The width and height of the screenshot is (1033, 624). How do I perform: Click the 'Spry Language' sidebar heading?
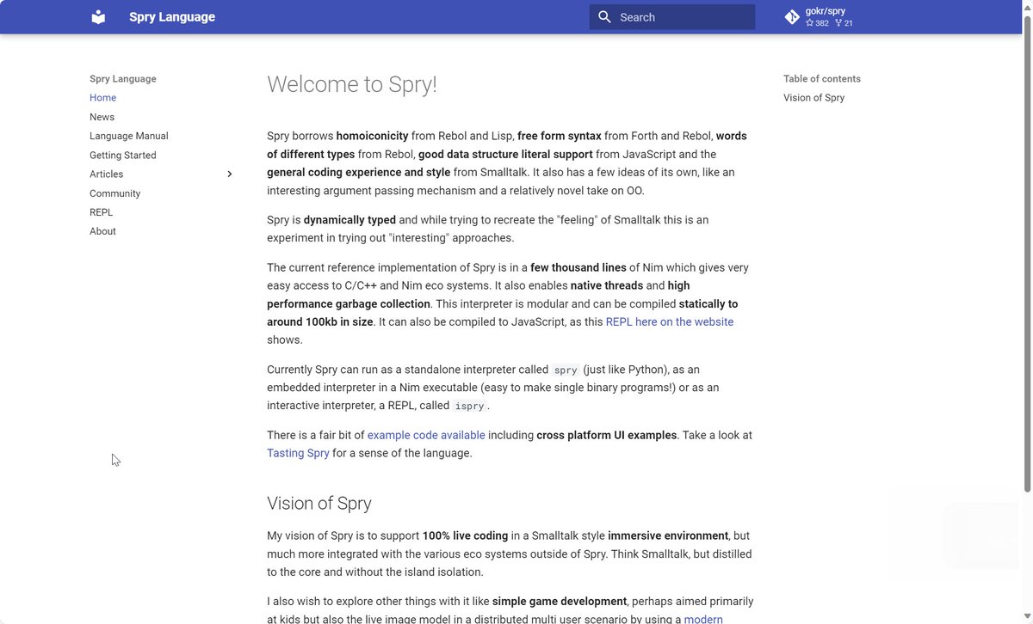[x=123, y=79]
